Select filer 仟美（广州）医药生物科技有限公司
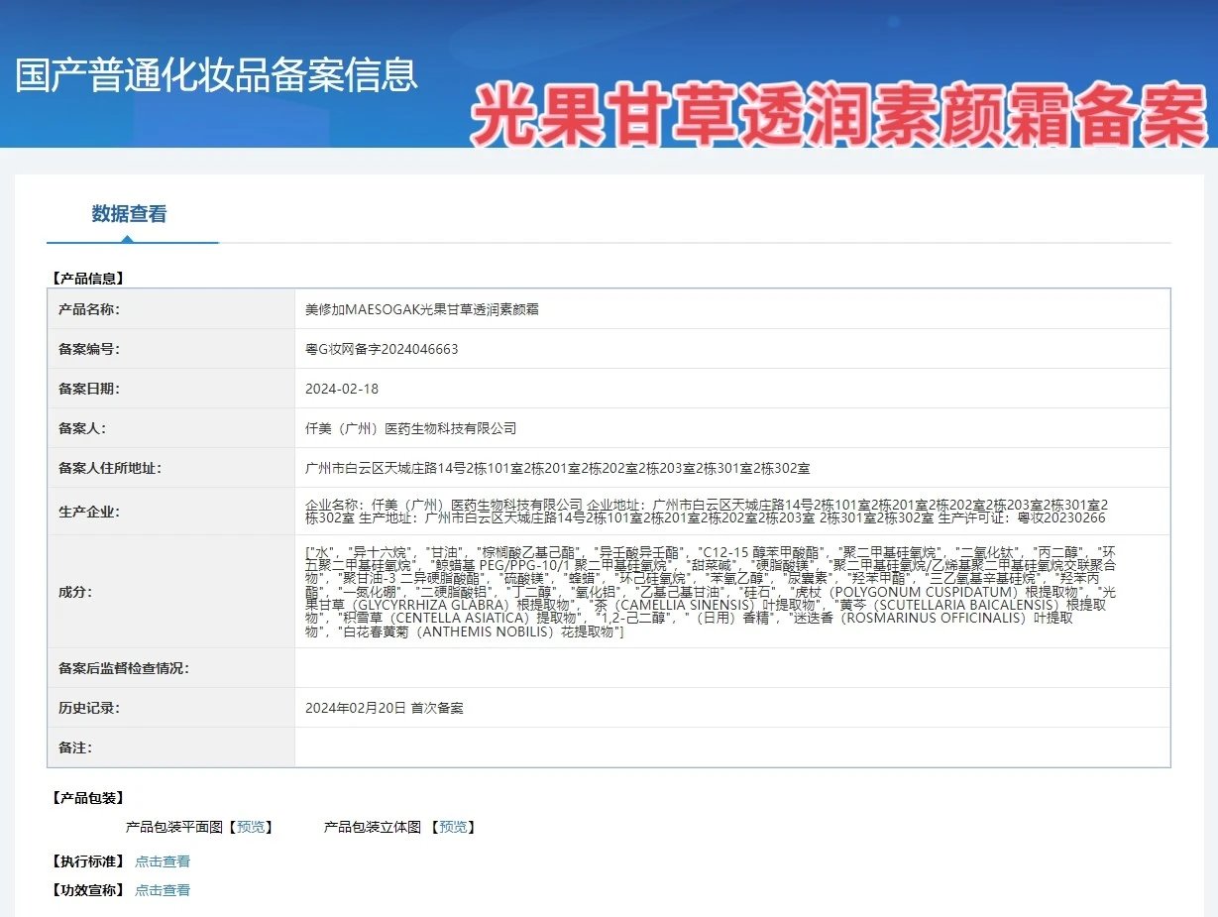Image resolution: width=1218 pixels, height=917 pixels. pyautogui.click(x=410, y=428)
